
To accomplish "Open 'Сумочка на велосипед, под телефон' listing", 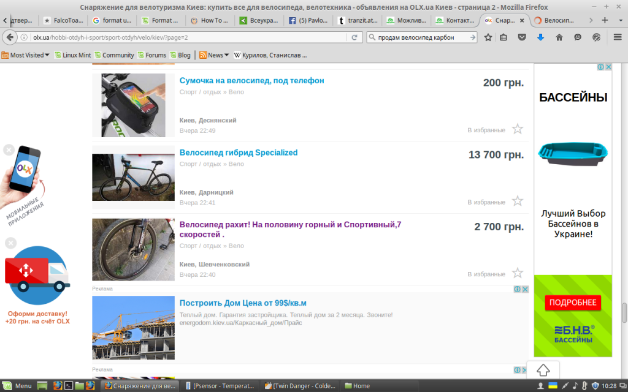I will 251,80.
